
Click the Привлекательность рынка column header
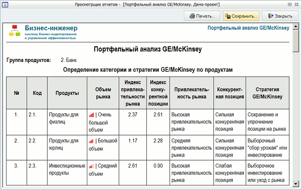[x=191, y=93]
